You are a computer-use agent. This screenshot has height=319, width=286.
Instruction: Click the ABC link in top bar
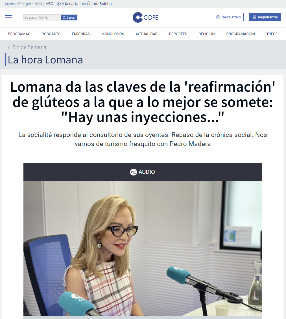pos(49,4)
